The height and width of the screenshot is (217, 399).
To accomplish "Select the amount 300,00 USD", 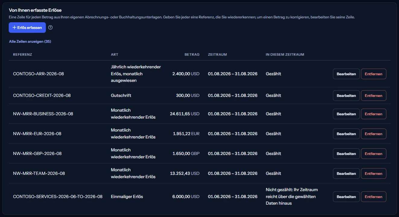I will click(x=188, y=95).
